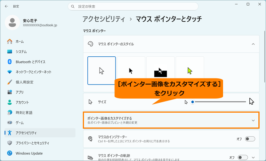Click the 個人用設定 paintbrush icon
Image resolution: width=266 pixels, height=161 pixels.
[9, 82]
